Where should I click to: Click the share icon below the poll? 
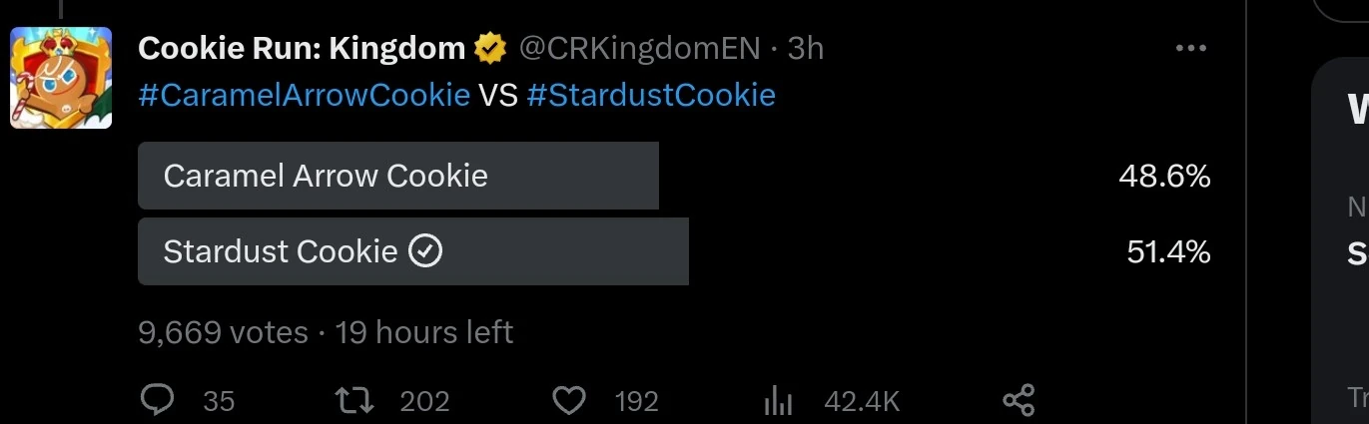[x=1019, y=400]
